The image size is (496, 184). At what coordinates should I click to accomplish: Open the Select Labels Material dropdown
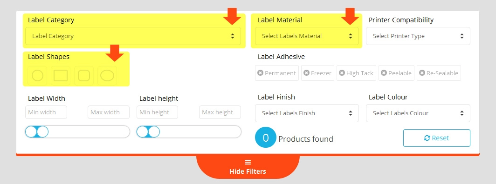coord(307,36)
